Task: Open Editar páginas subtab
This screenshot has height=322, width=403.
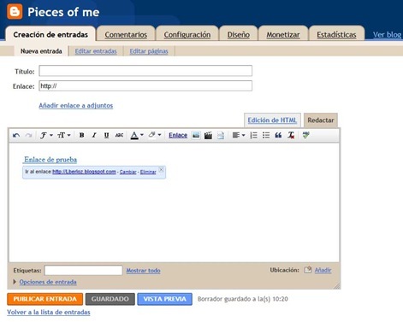Action: click(x=149, y=51)
